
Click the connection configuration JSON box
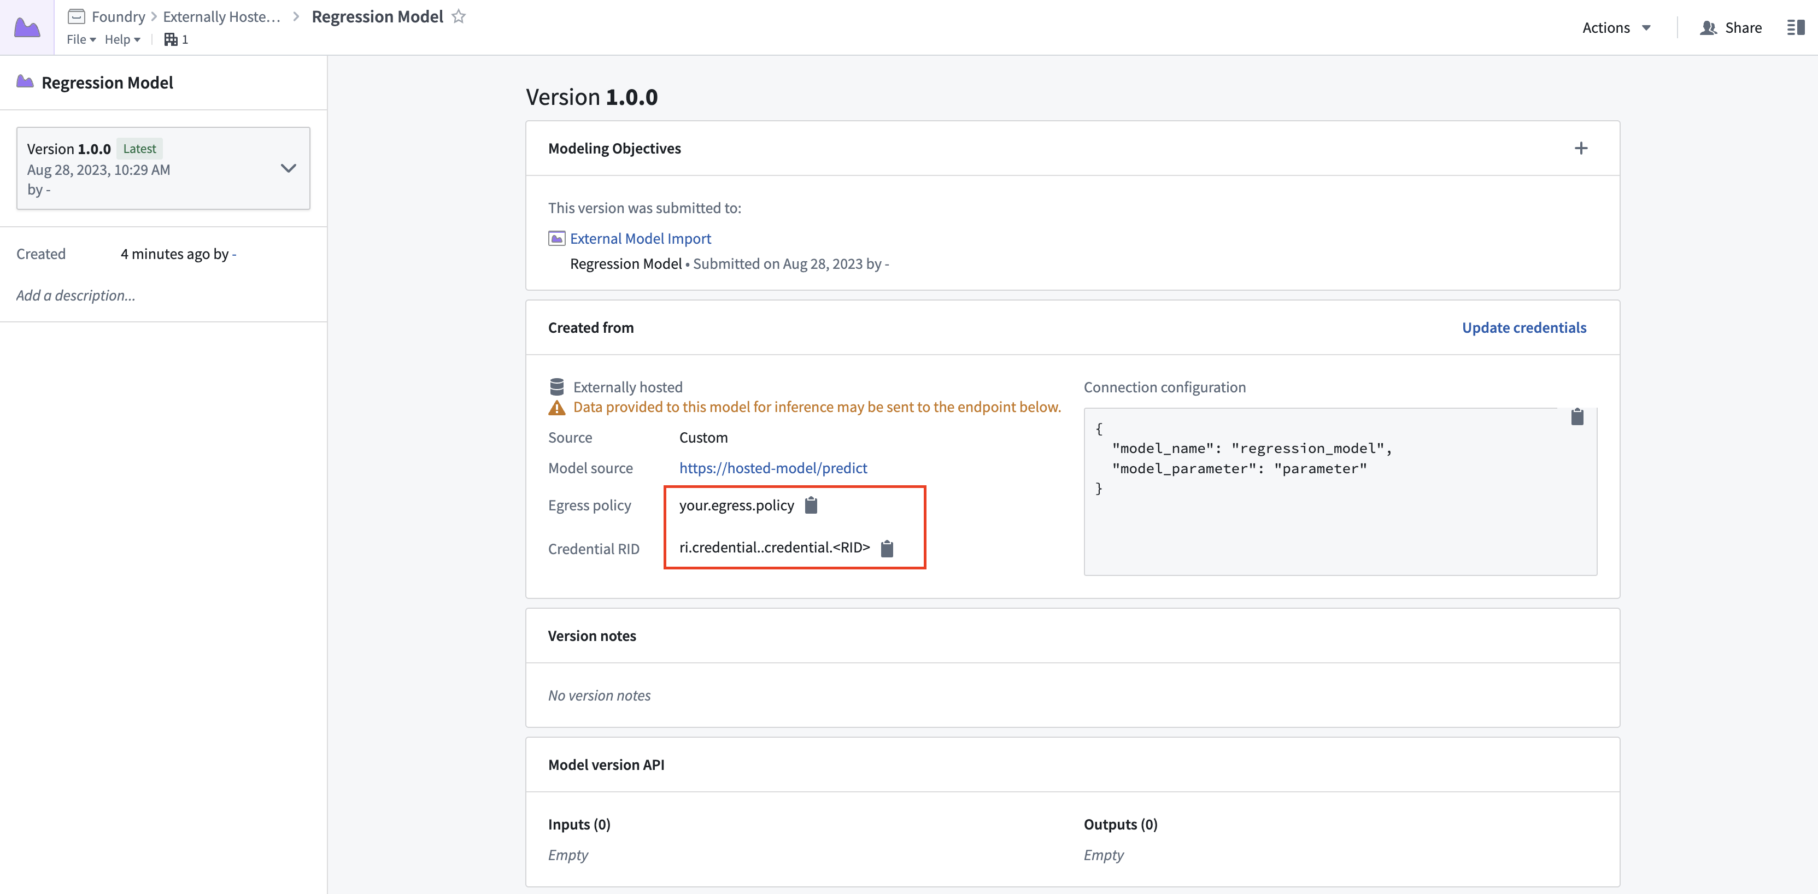[x=1340, y=492]
